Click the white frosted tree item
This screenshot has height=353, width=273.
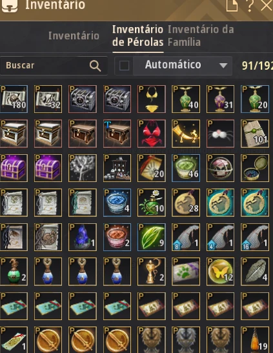[83, 168]
